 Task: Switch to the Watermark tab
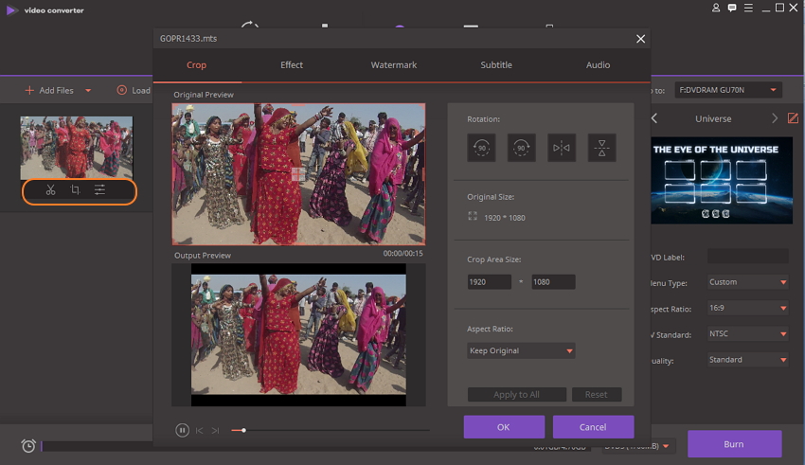pyautogui.click(x=393, y=65)
